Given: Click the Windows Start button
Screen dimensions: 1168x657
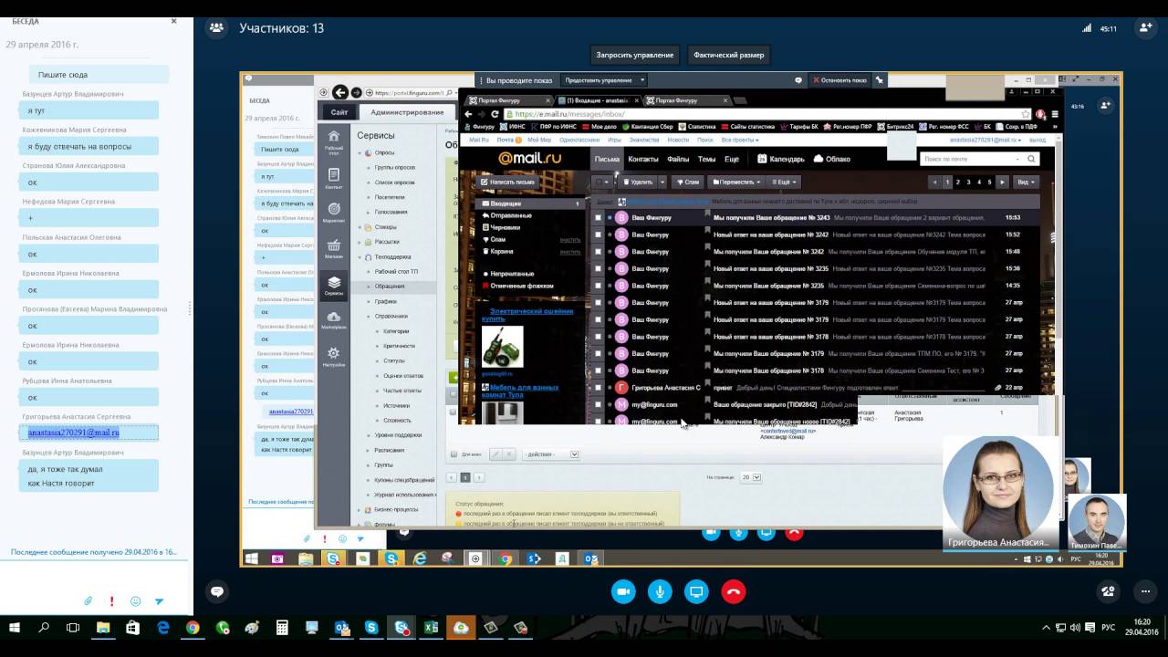Looking at the screenshot, I should (15, 628).
